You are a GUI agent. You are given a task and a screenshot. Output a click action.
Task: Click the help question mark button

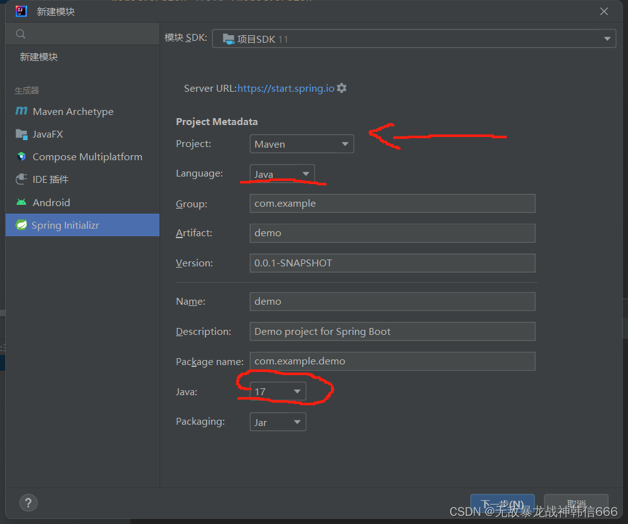pos(28,503)
